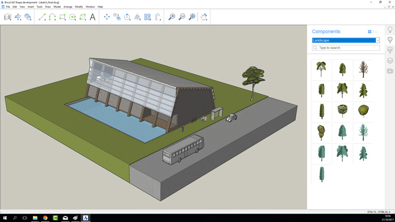Select the Arc drawing tool

click(x=52, y=17)
